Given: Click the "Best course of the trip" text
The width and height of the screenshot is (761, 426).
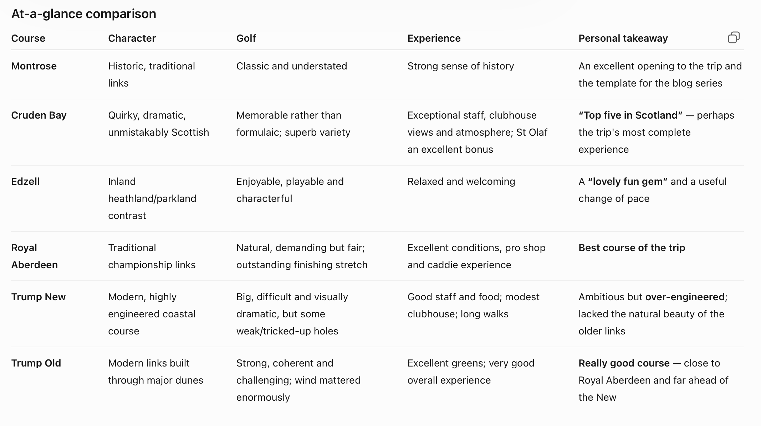Looking at the screenshot, I should coord(632,248).
